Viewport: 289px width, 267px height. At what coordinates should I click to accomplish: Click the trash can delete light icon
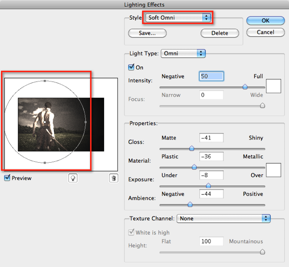[114, 178]
